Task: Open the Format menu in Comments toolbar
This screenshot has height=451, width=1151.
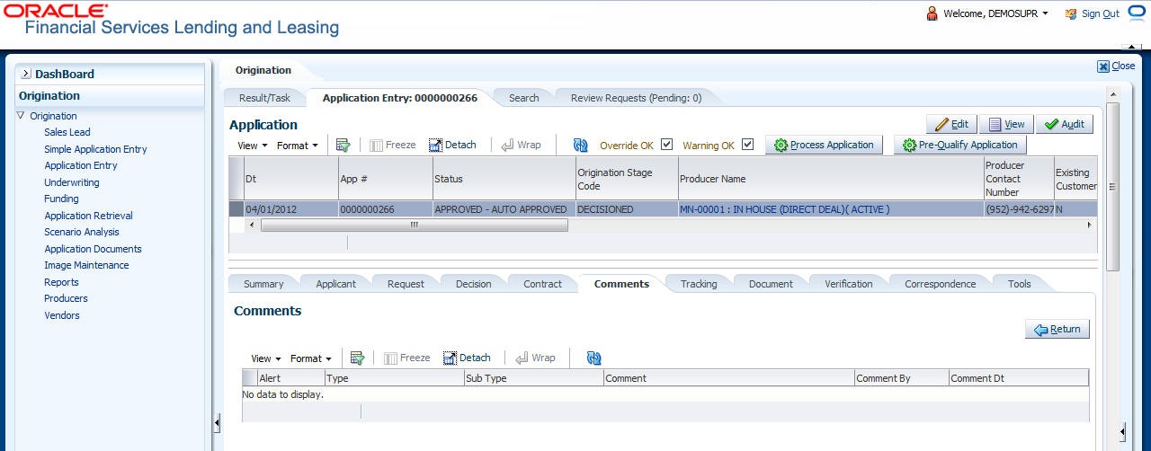Action: pos(310,358)
